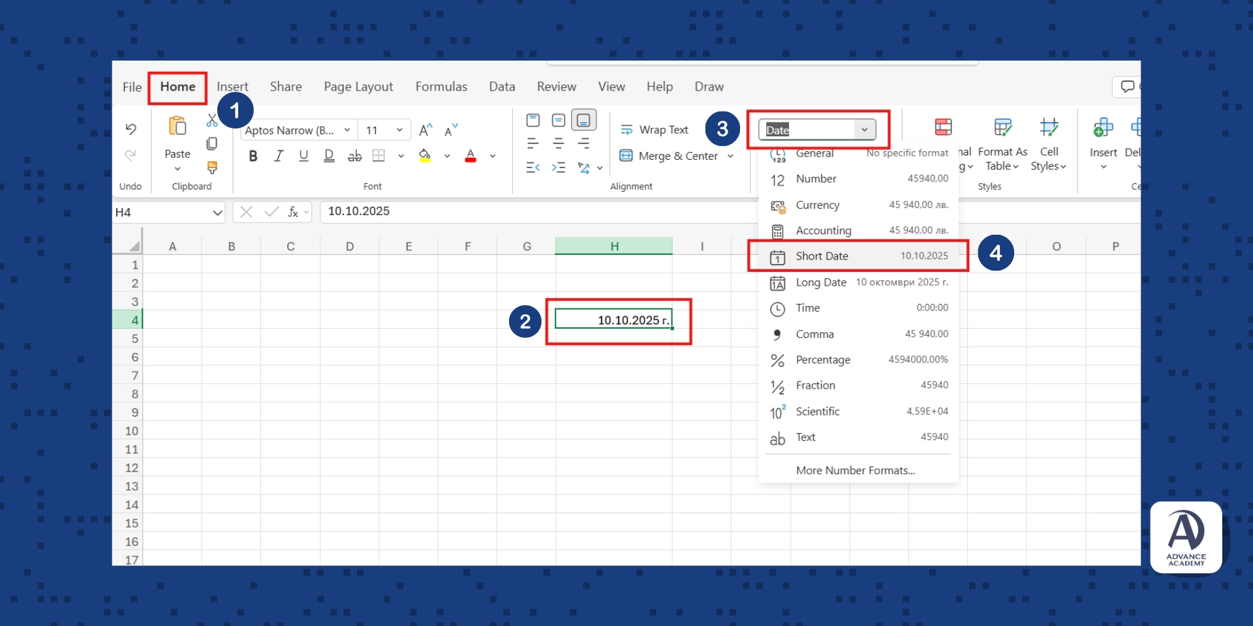Select the Currency number format
The width and height of the screenshot is (1253, 626).
coord(858,205)
